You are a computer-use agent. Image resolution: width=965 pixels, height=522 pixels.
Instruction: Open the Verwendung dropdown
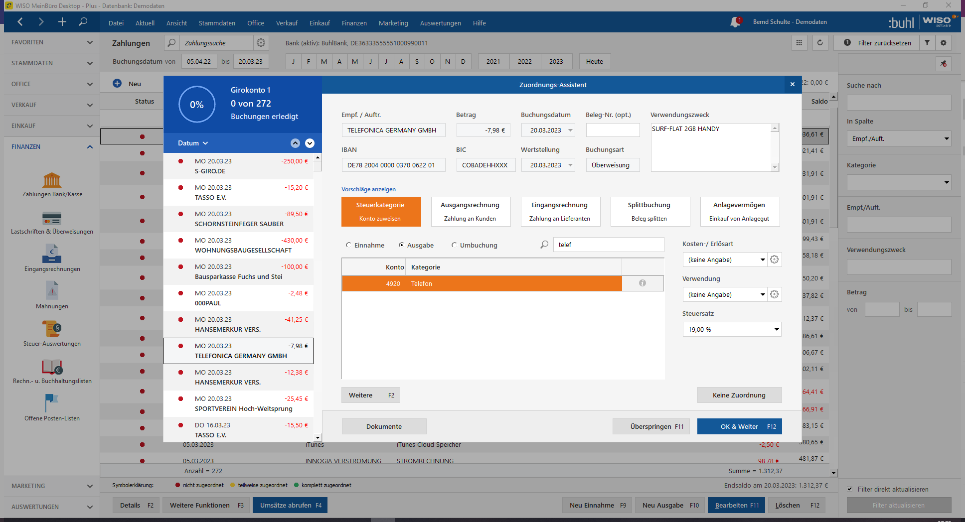click(725, 294)
